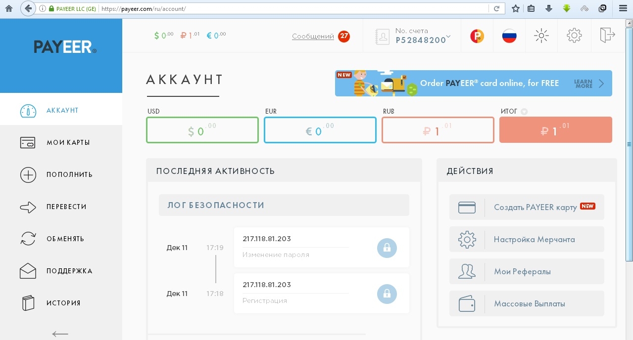633x340 pixels.
Task: Open Настройка Мерчанта action
Action: [527, 239]
